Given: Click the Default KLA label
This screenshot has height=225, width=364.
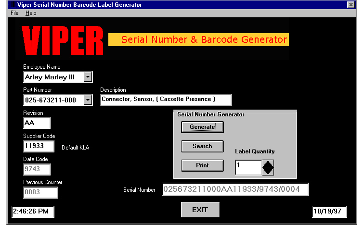Looking at the screenshot, I should (76, 148).
